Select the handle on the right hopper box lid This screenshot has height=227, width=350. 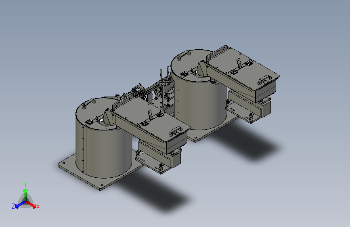tap(264, 80)
